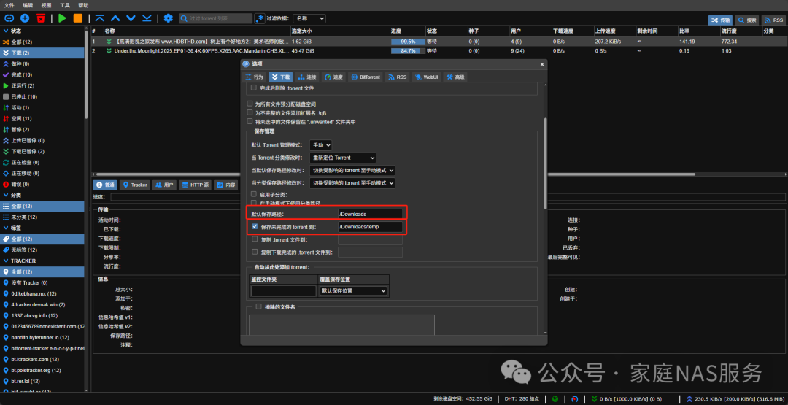This screenshot has width=788, height=405.
Task: Click the orange stop torrents icon
Action: (78, 18)
